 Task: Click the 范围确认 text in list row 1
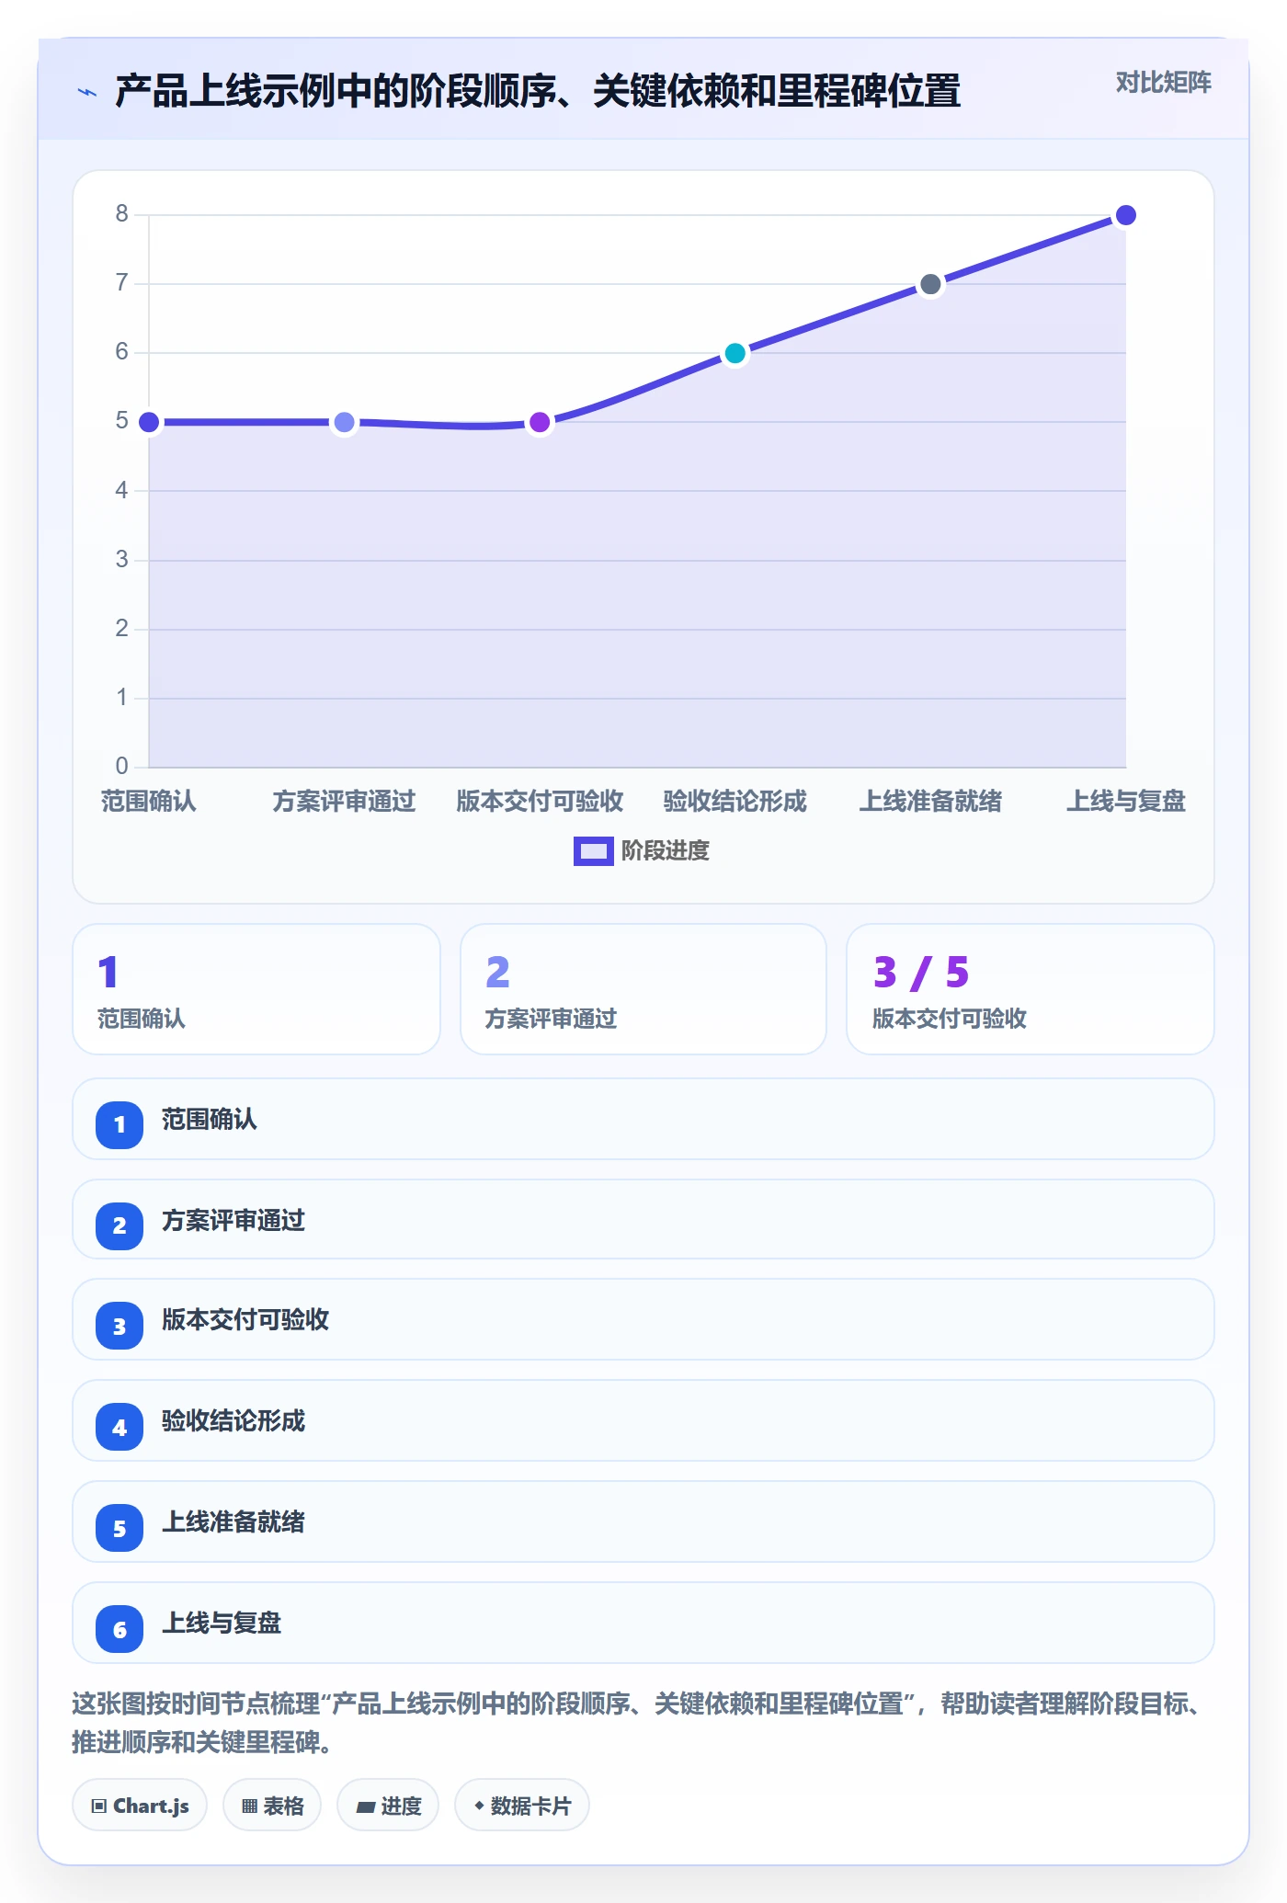[210, 1120]
